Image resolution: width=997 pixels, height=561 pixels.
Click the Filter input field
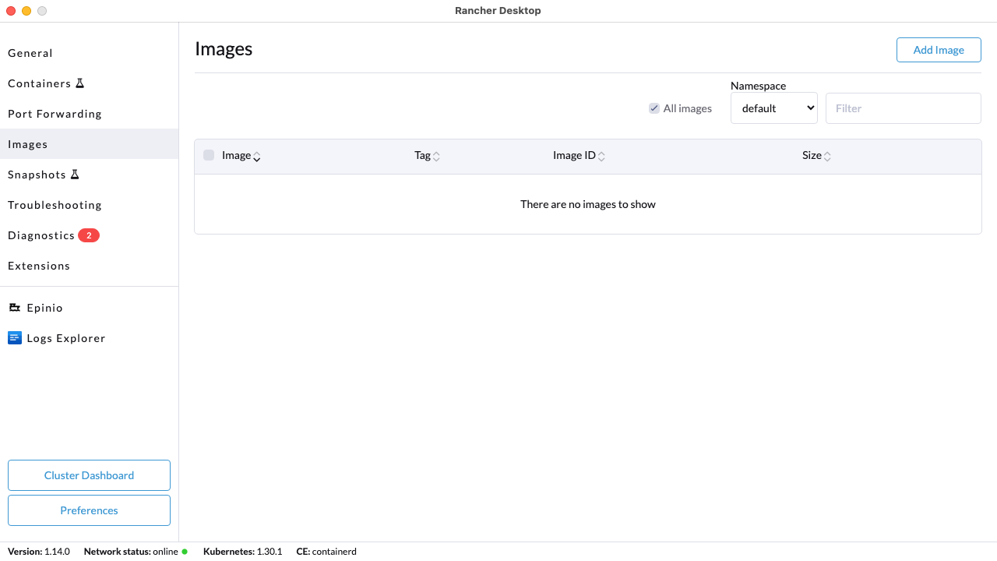(x=904, y=108)
